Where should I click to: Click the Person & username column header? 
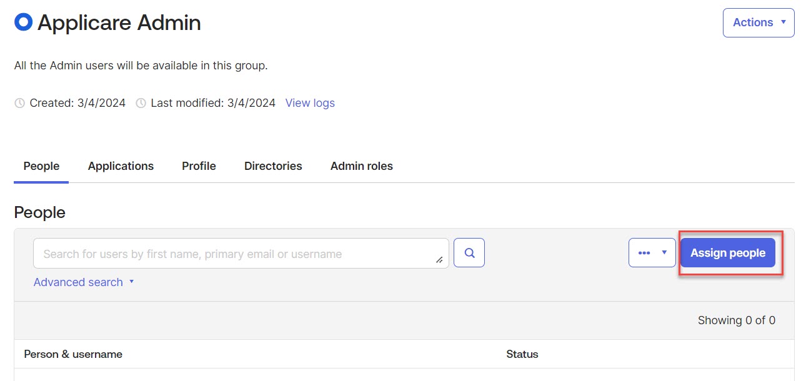coord(73,354)
